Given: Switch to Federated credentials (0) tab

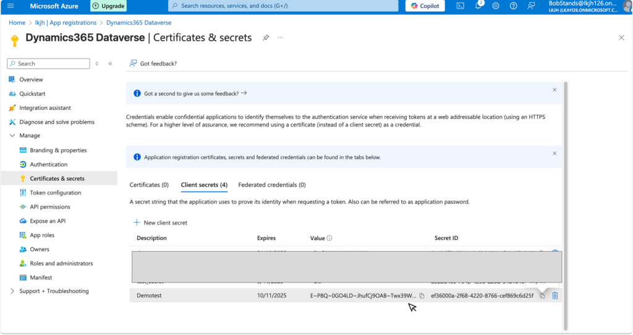Looking at the screenshot, I should tap(271, 184).
